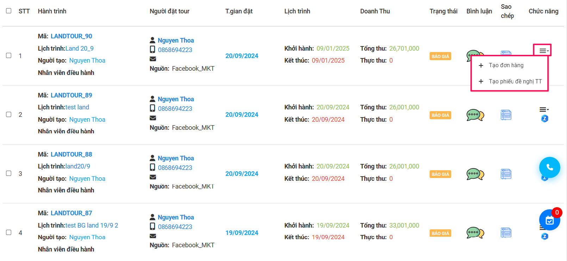Select checkbox for row 3
The height and width of the screenshot is (261, 567).
click(9, 173)
